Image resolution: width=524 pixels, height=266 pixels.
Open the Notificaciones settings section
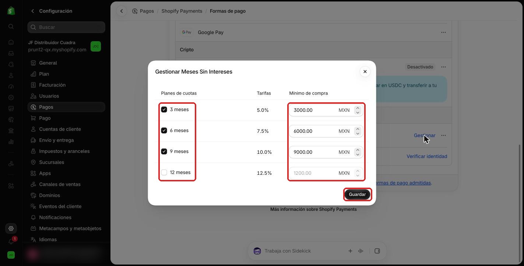pyautogui.click(x=66, y=217)
